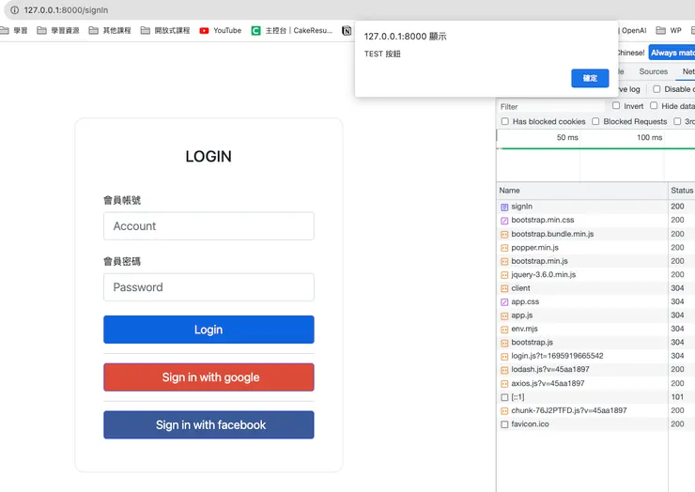
Task: Confirm the alert with 確定 button
Action: pyautogui.click(x=590, y=79)
